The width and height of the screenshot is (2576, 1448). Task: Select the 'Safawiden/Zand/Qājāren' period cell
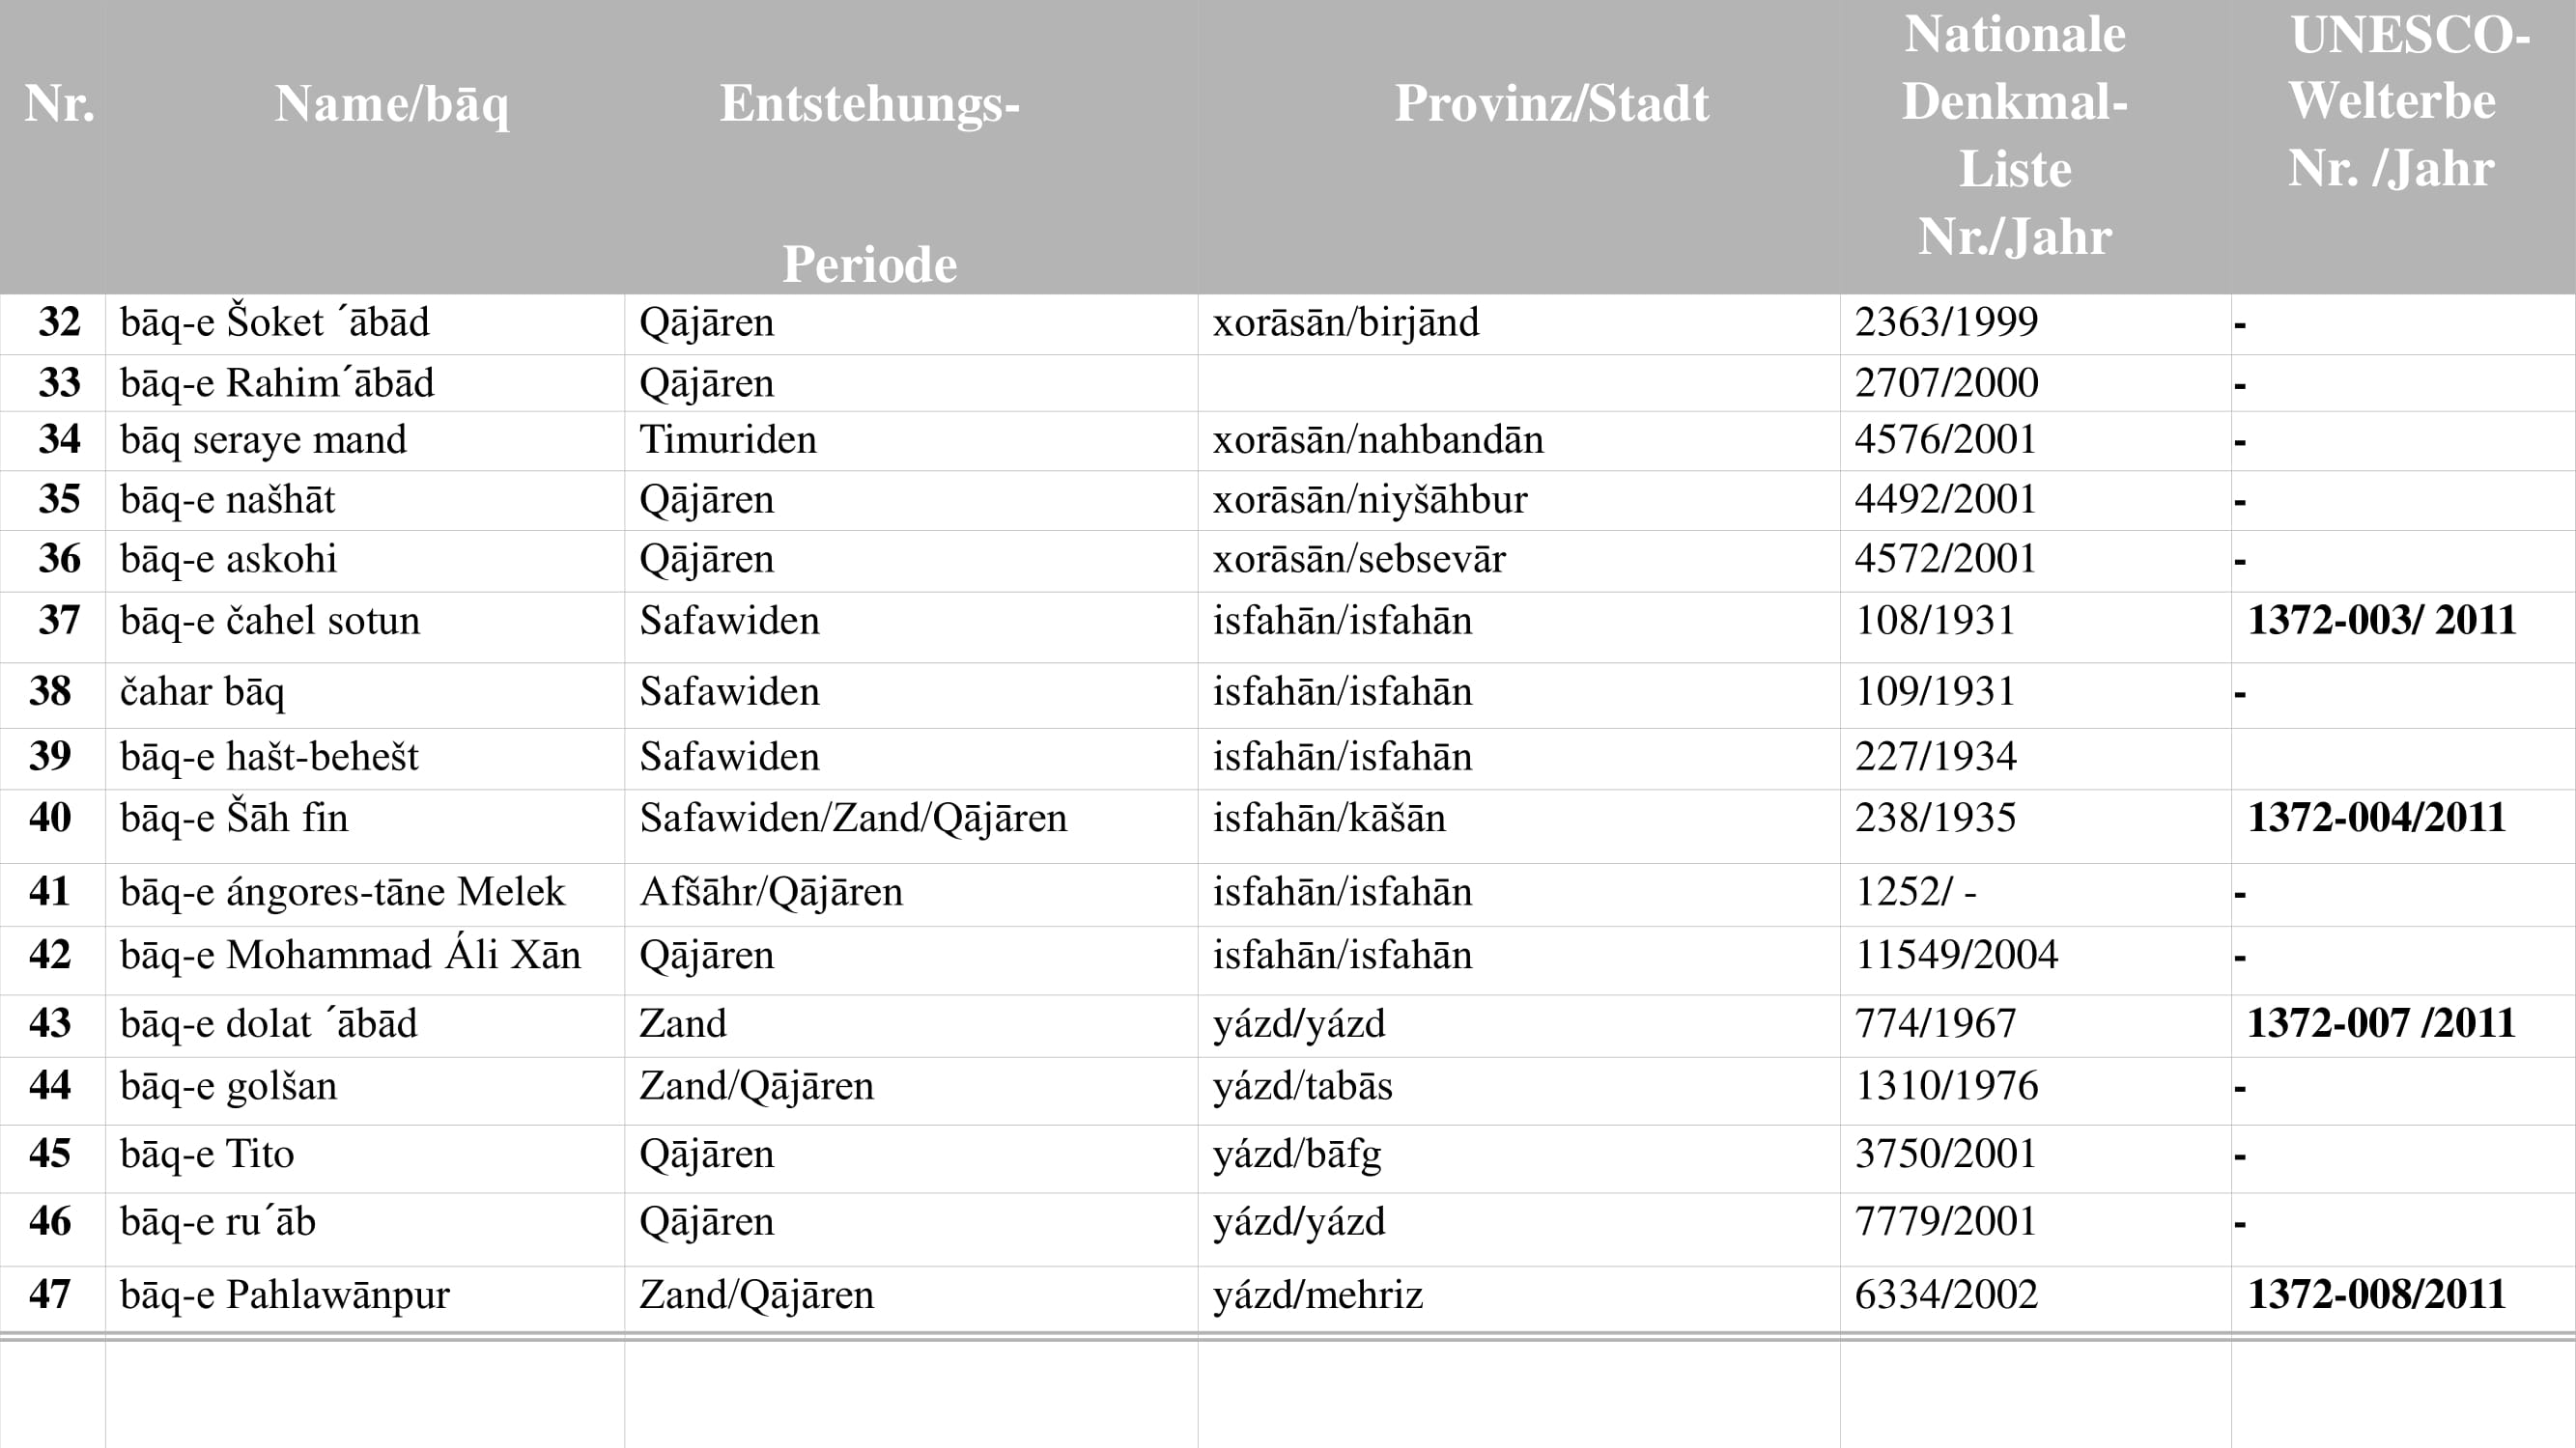coord(853,819)
